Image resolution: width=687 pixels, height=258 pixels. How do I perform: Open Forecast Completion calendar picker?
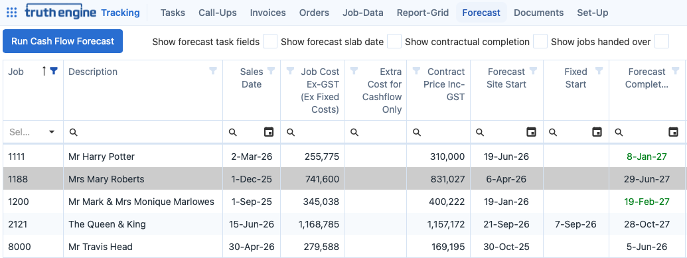[x=674, y=132]
